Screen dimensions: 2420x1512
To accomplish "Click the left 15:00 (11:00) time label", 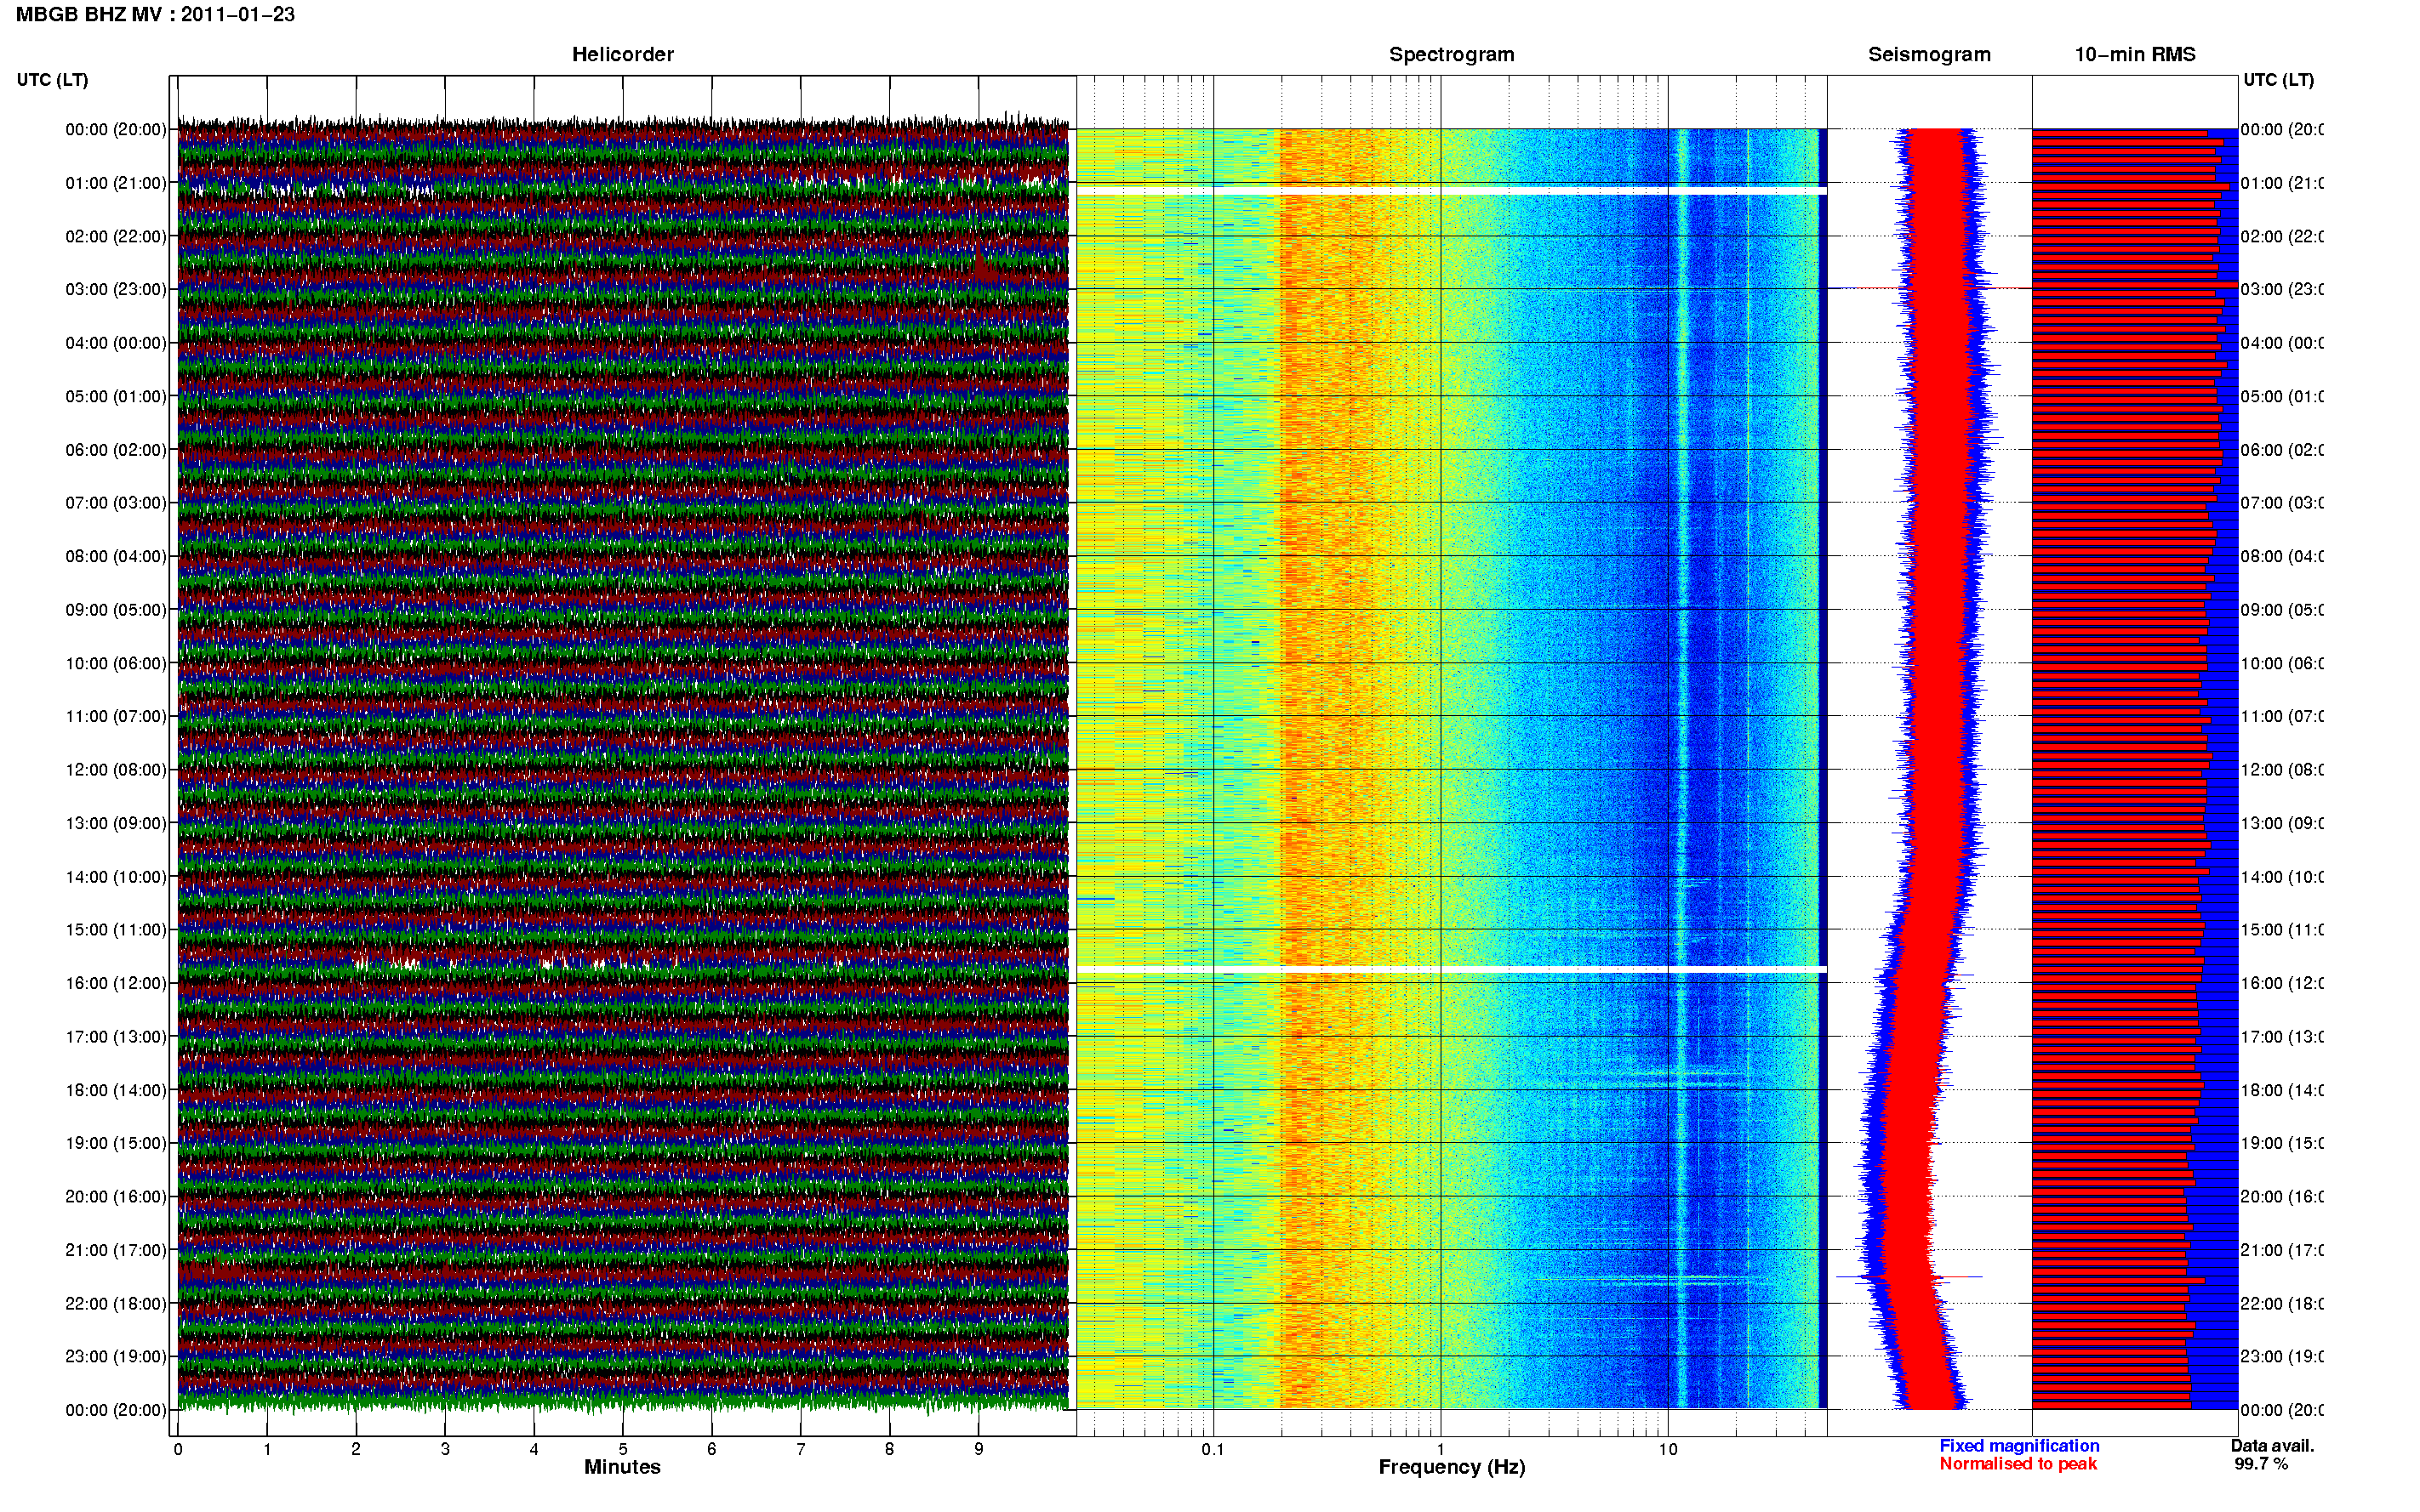I will pos(116,929).
